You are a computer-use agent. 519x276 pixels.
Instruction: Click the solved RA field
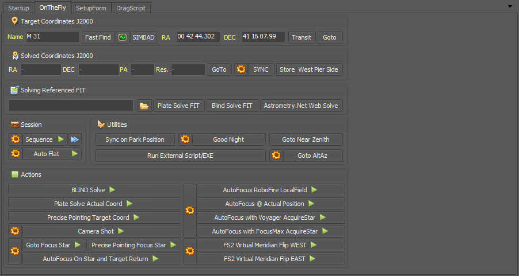coord(40,69)
